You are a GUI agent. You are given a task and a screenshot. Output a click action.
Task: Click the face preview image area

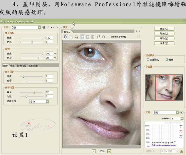(x=102, y=94)
